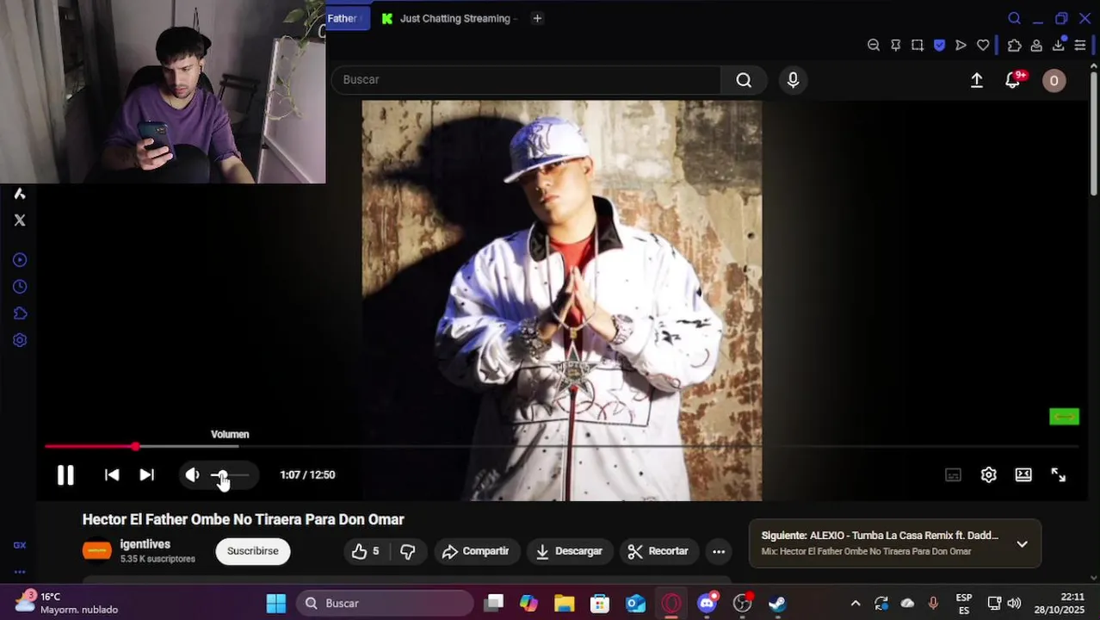This screenshot has width=1100, height=620.
Task: Take a snapshot with the capture icon
Action: (918, 46)
